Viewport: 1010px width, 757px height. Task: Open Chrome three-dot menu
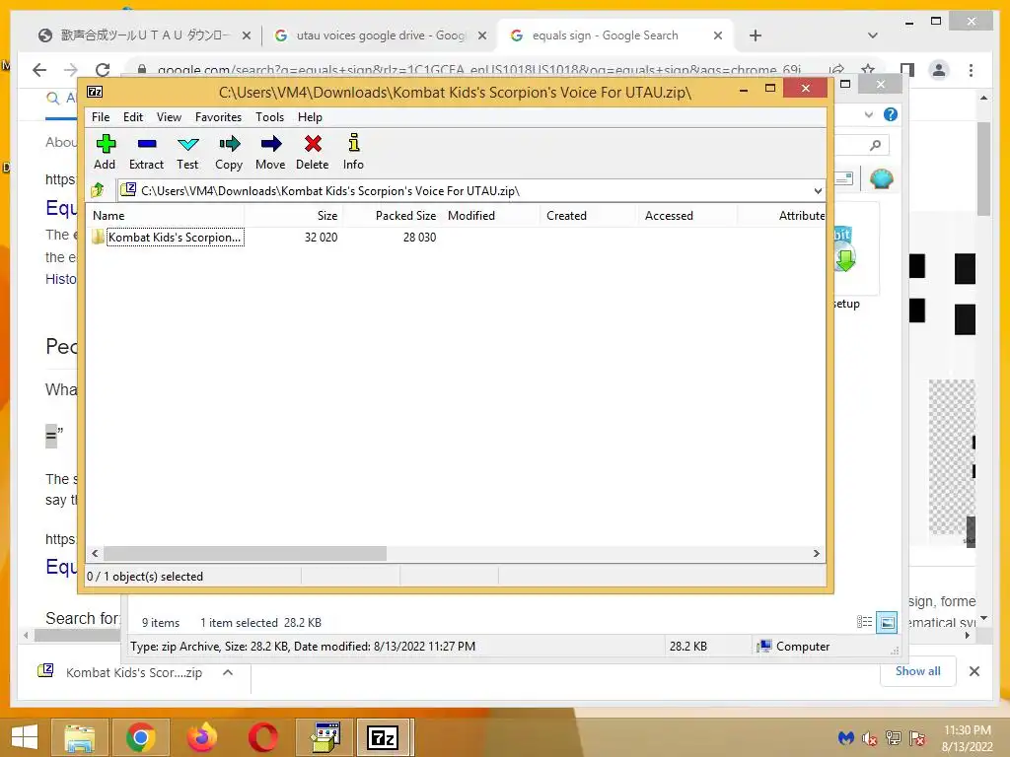[971, 70]
